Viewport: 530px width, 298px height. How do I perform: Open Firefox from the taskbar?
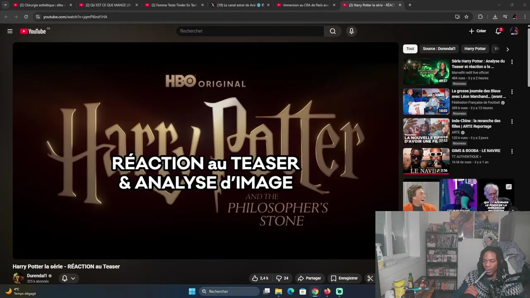click(327, 291)
